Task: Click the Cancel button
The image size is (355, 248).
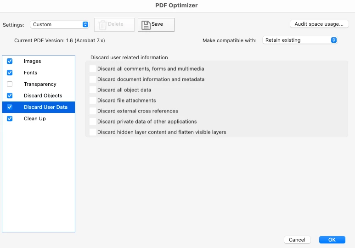Action: pyautogui.click(x=297, y=240)
